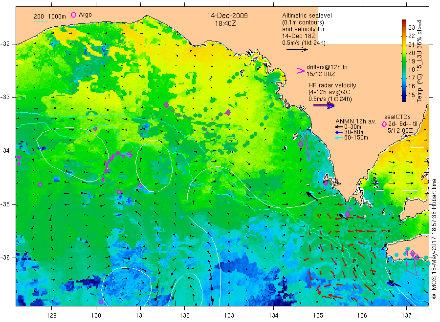Click the '200' depth contour legend label
440x322 pixels.
pos(39,17)
